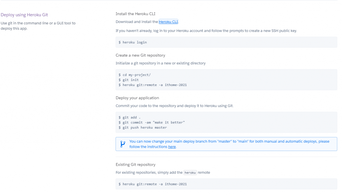Click the "Existing Git repository" heading
The image size is (342, 195).
[135, 165]
